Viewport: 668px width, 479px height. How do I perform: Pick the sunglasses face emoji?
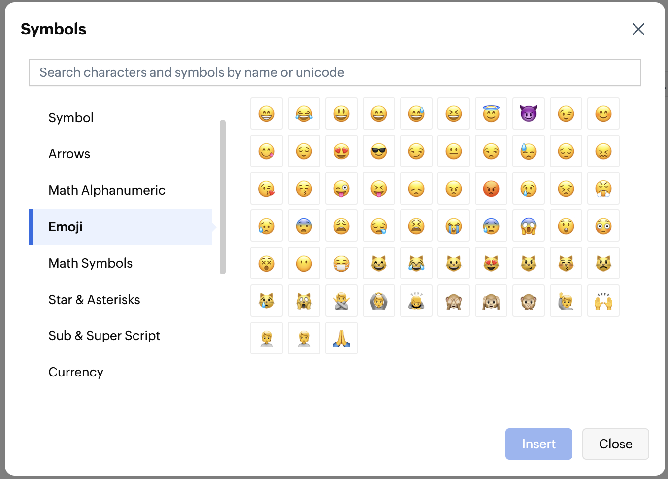pyautogui.click(x=378, y=151)
